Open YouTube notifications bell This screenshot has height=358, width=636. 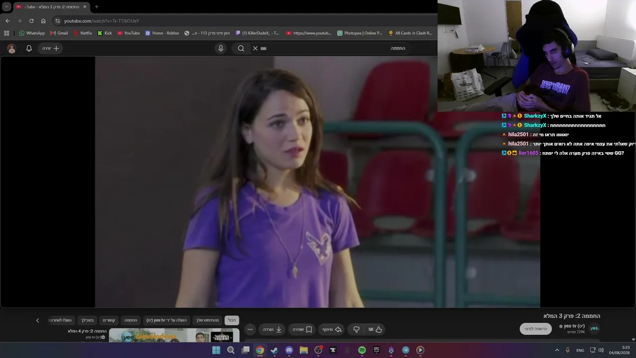click(x=29, y=48)
